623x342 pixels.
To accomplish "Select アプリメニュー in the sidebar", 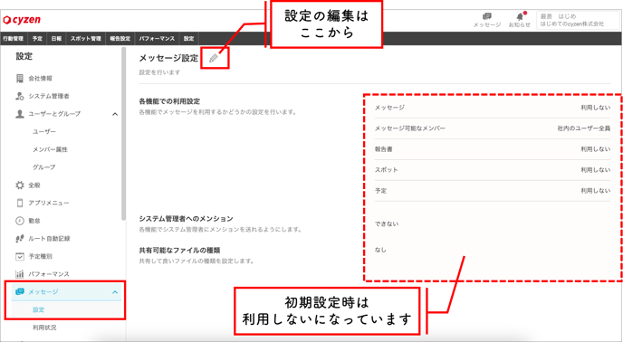I will [x=49, y=203].
